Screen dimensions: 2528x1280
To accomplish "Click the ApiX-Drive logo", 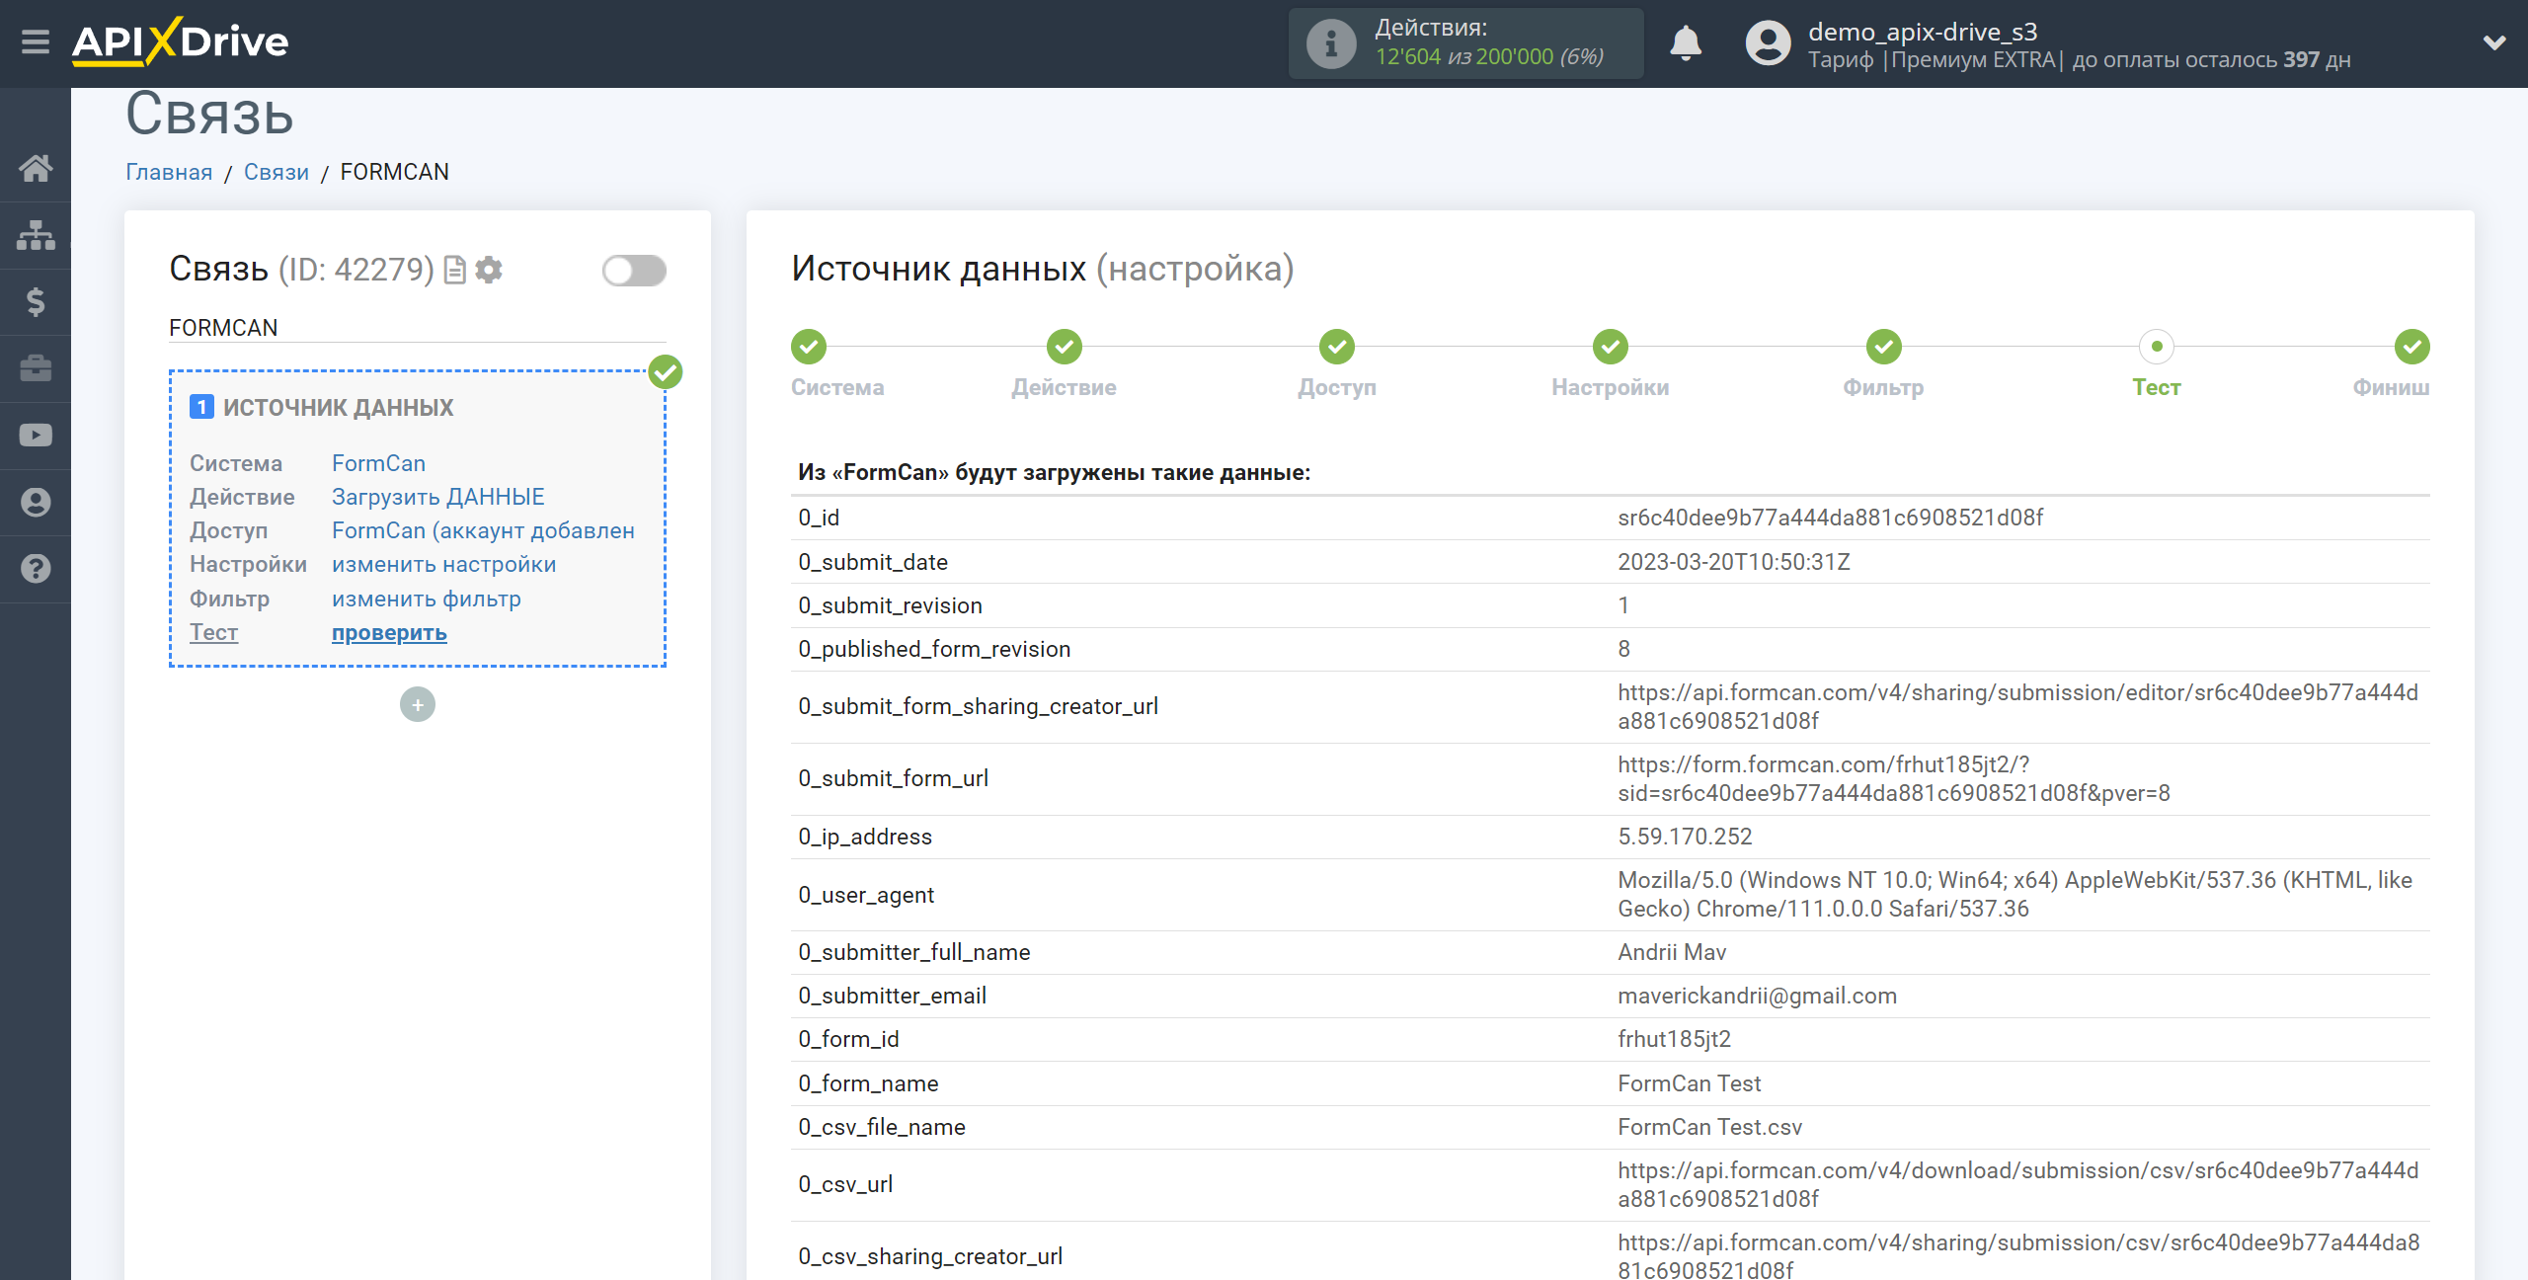I will [x=180, y=42].
